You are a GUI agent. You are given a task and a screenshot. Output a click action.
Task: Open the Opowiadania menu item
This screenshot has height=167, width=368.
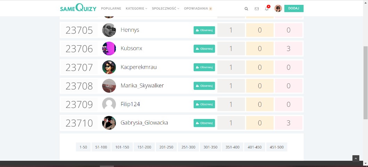click(x=198, y=8)
